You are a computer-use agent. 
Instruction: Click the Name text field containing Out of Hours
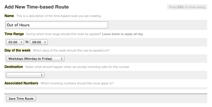pos(57,25)
